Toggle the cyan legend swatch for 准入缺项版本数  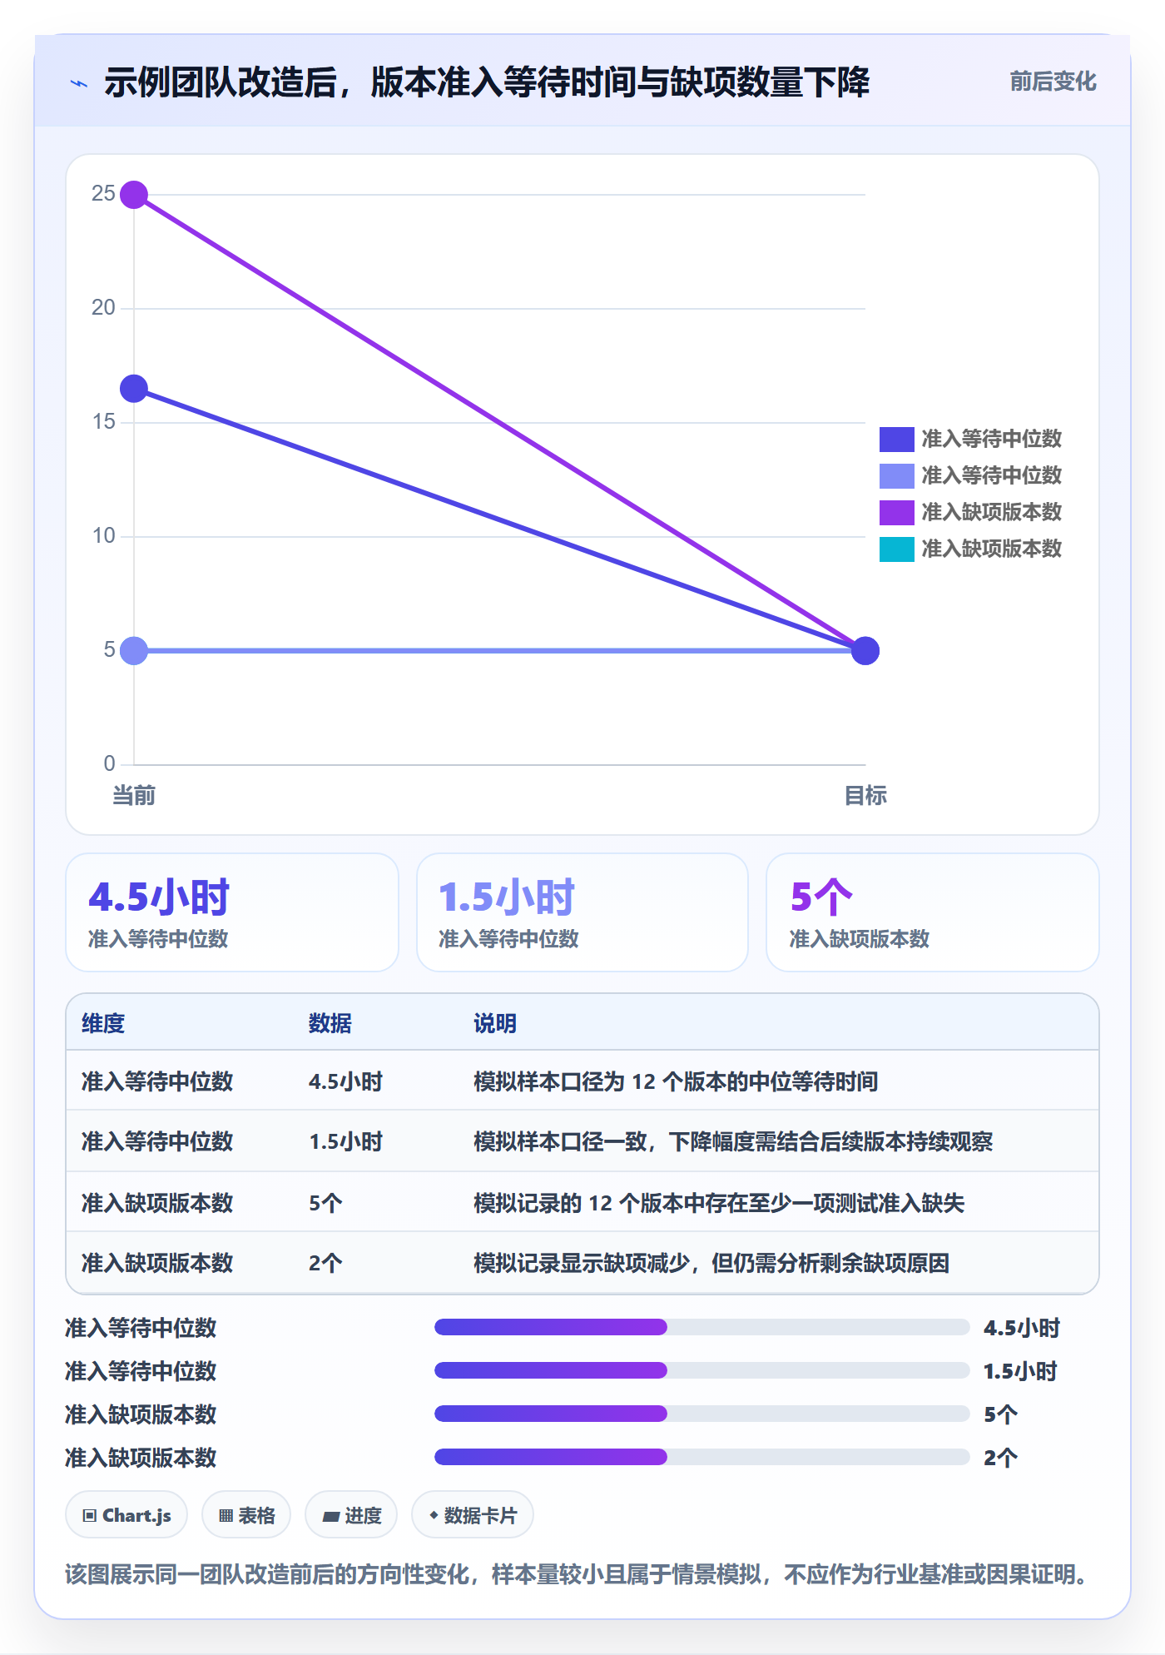[896, 549]
